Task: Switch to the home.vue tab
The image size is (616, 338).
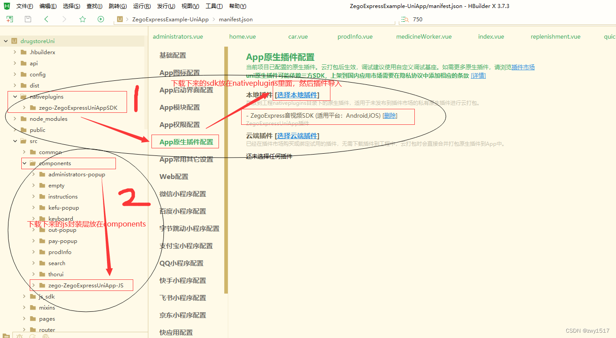Action: 242,37
